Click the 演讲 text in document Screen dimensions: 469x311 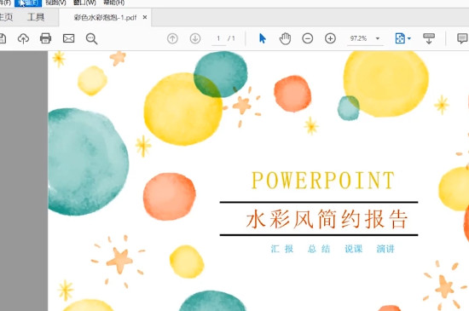(385, 249)
